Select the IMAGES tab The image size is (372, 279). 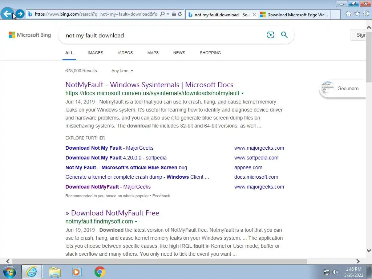pos(96,53)
